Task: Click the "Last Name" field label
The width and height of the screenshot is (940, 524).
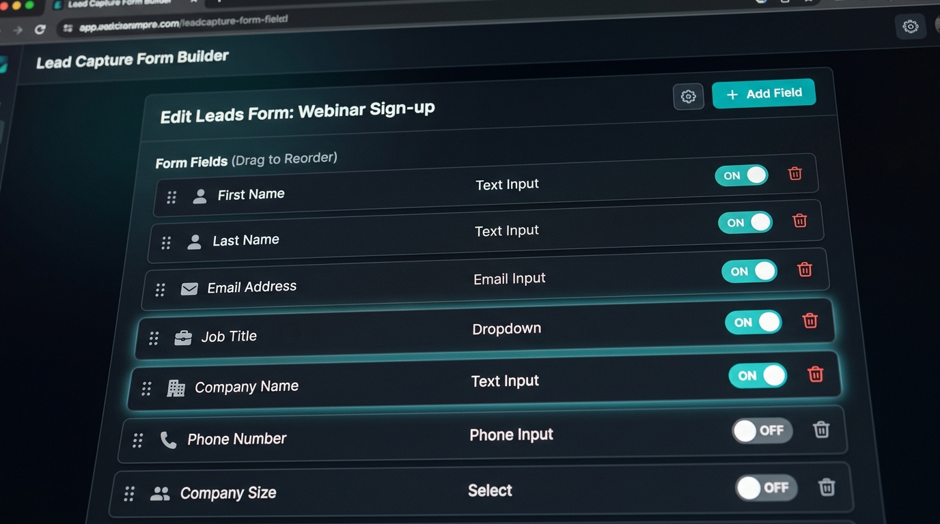Action: 246,240
